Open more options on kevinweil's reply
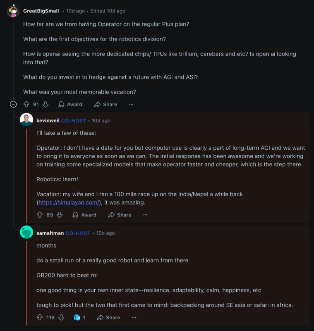Image resolution: width=314 pixels, height=331 pixels. coord(145,215)
